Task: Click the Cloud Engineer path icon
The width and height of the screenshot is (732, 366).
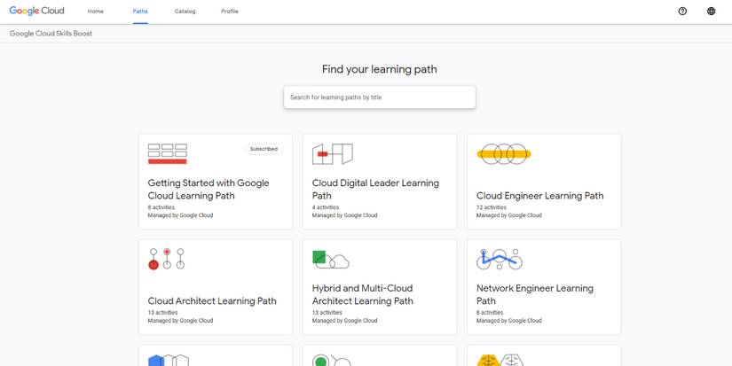Action: [x=504, y=154]
